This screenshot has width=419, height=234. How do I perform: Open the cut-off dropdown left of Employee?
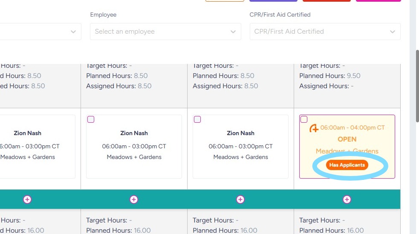click(x=73, y=32)
